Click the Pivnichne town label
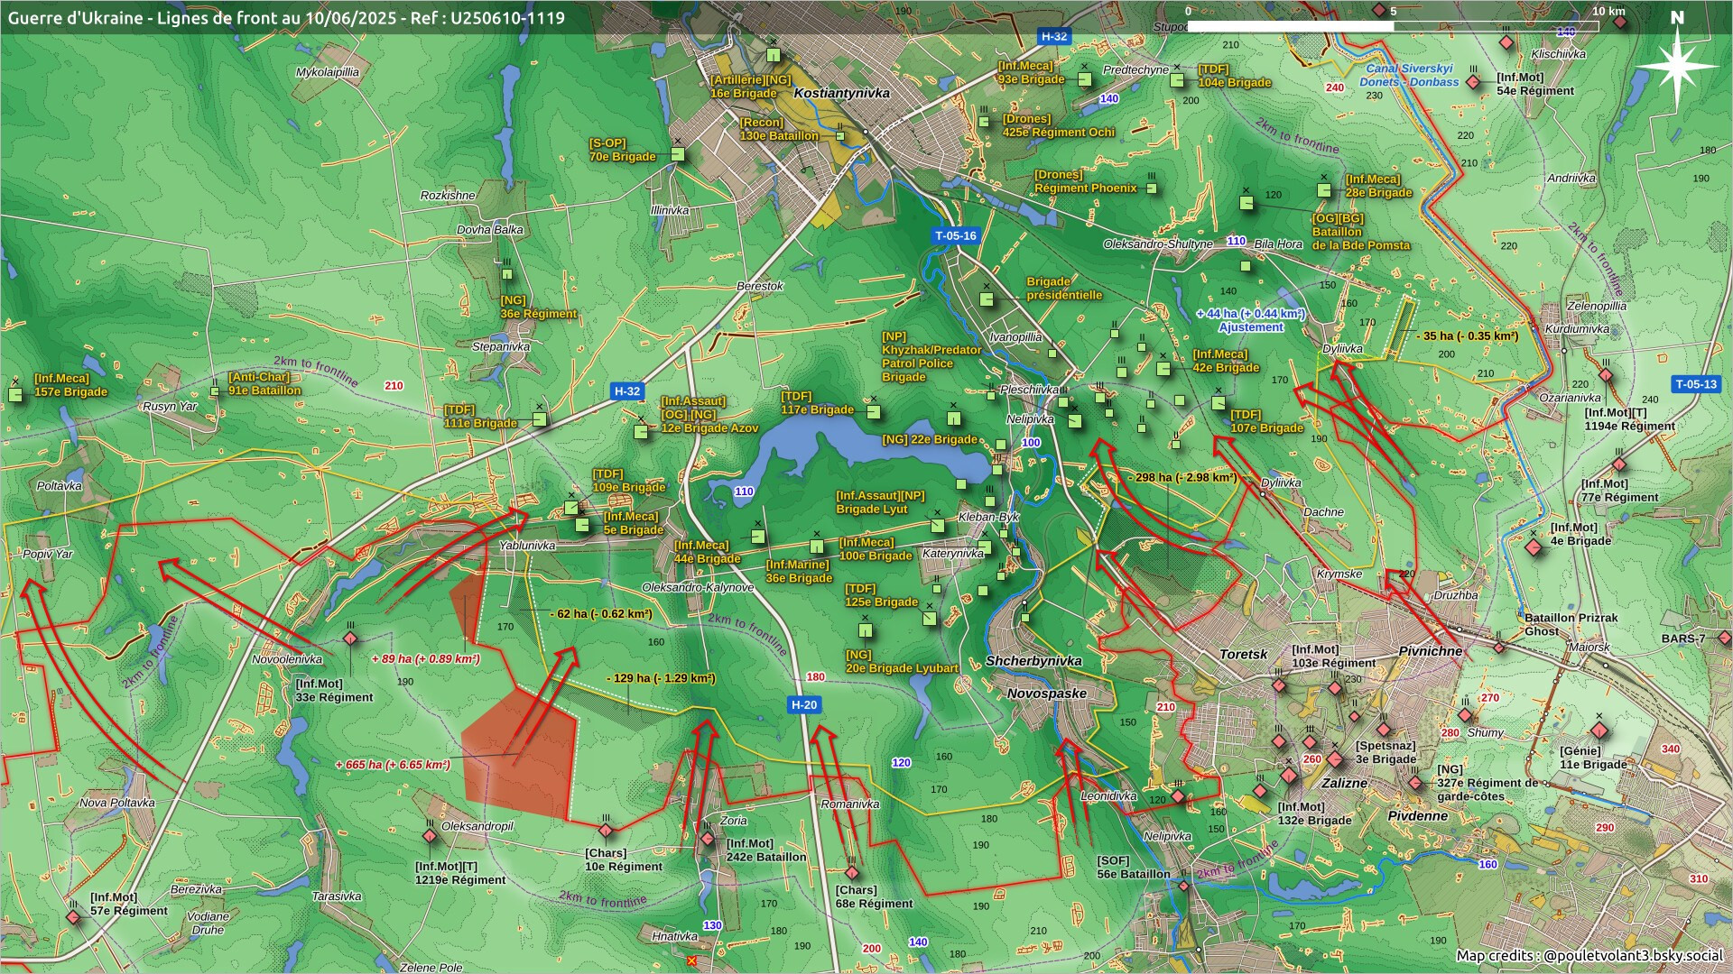The image size is (1733, 974). (1431, 651)
